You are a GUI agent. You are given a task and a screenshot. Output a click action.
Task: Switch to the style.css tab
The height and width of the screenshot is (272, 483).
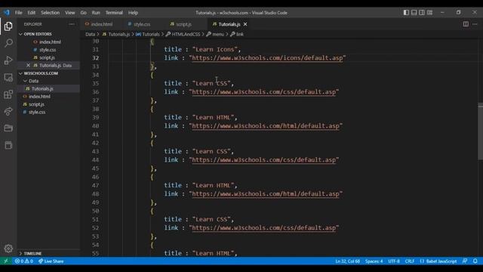[x=142, y=24]
